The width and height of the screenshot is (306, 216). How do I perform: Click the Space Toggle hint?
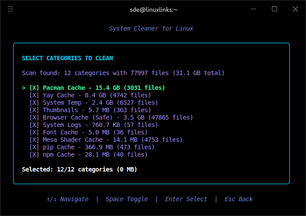pyautogui.click(x=127, y=199)
